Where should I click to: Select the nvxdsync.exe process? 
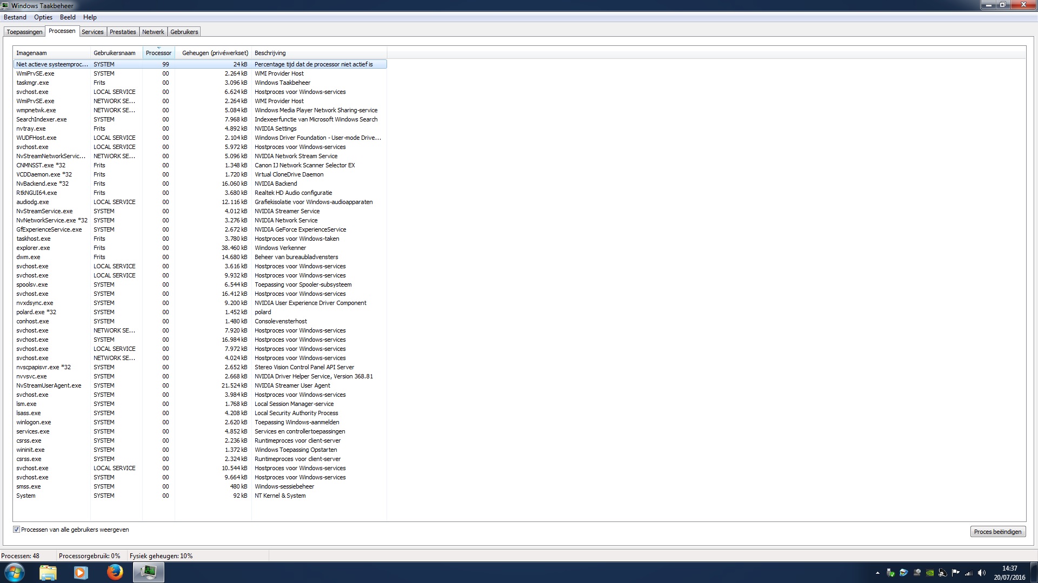[x=200, y=303]
